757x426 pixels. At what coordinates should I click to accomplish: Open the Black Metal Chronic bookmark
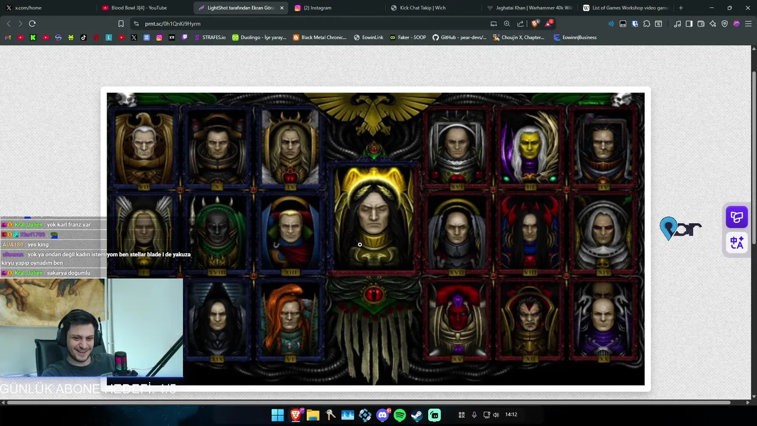click(x=320, y=37)
